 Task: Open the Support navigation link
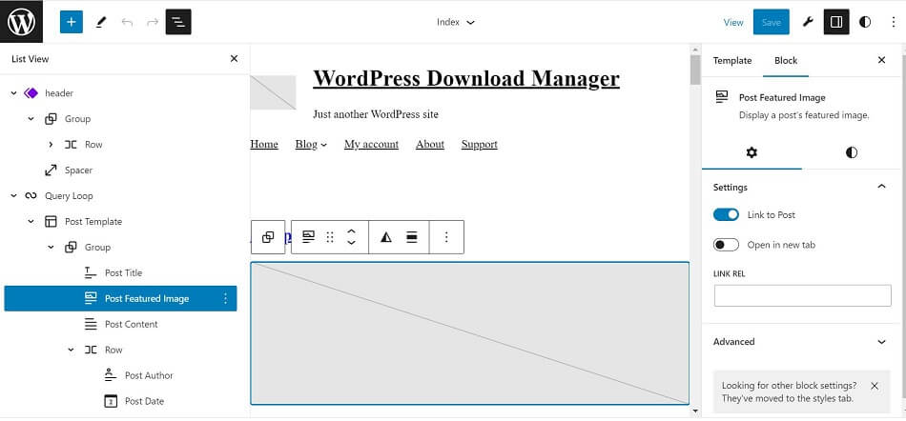tap(479, 144)
